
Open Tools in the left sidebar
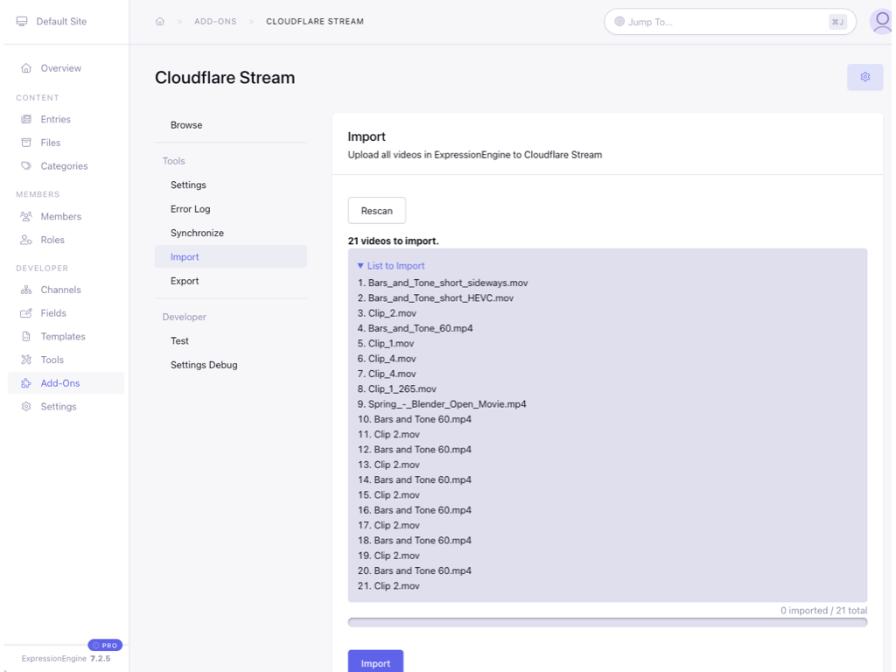(x=52, y=360)
